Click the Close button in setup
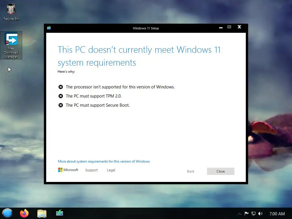The image size is (292, 219). pos(221,171)
